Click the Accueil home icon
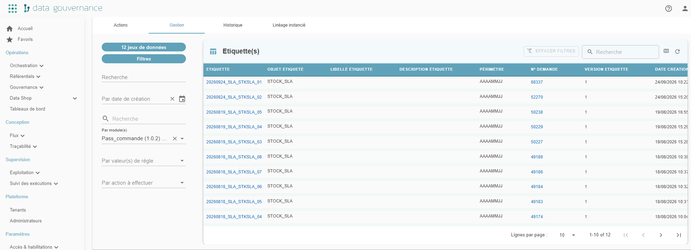Screen dimensions: 691x250 [x=9, y=29]
